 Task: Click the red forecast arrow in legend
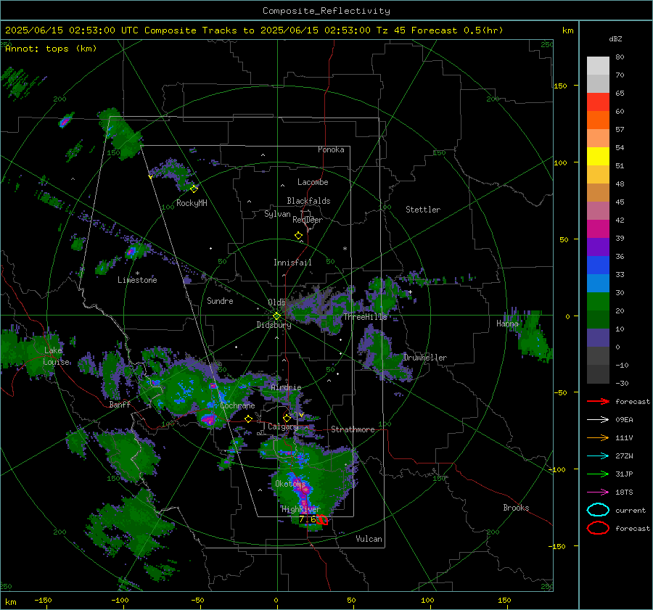[598, 401]
